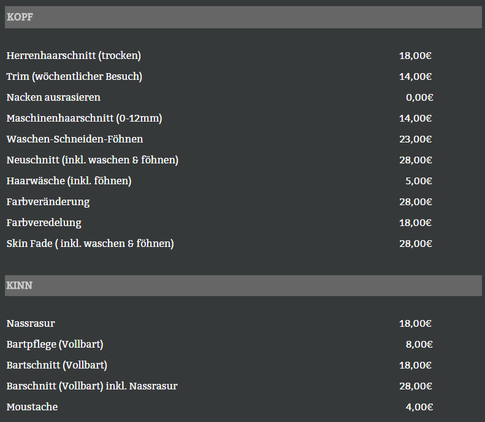Click the Trim (wöchentlicher Besuch) item
The image size is (485, 422).
point(74,77)
